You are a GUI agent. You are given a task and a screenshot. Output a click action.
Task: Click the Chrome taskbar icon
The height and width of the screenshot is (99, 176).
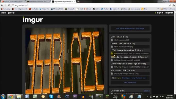(11, 97)
